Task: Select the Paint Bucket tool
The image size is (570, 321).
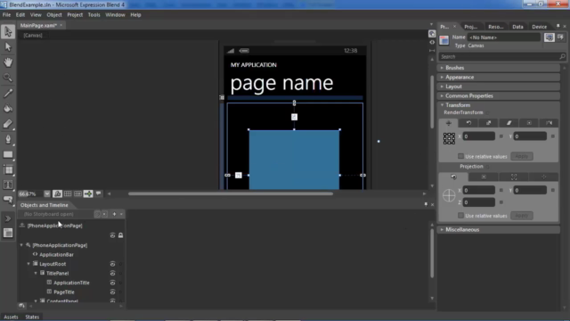Action: tap(8, 108)
